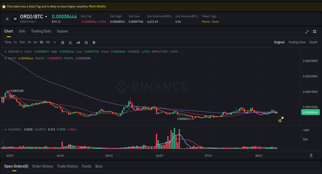Switch the chart to Depth view
Image resolution: width=322 pixels, height=174 pixels.
pos(313,42)
